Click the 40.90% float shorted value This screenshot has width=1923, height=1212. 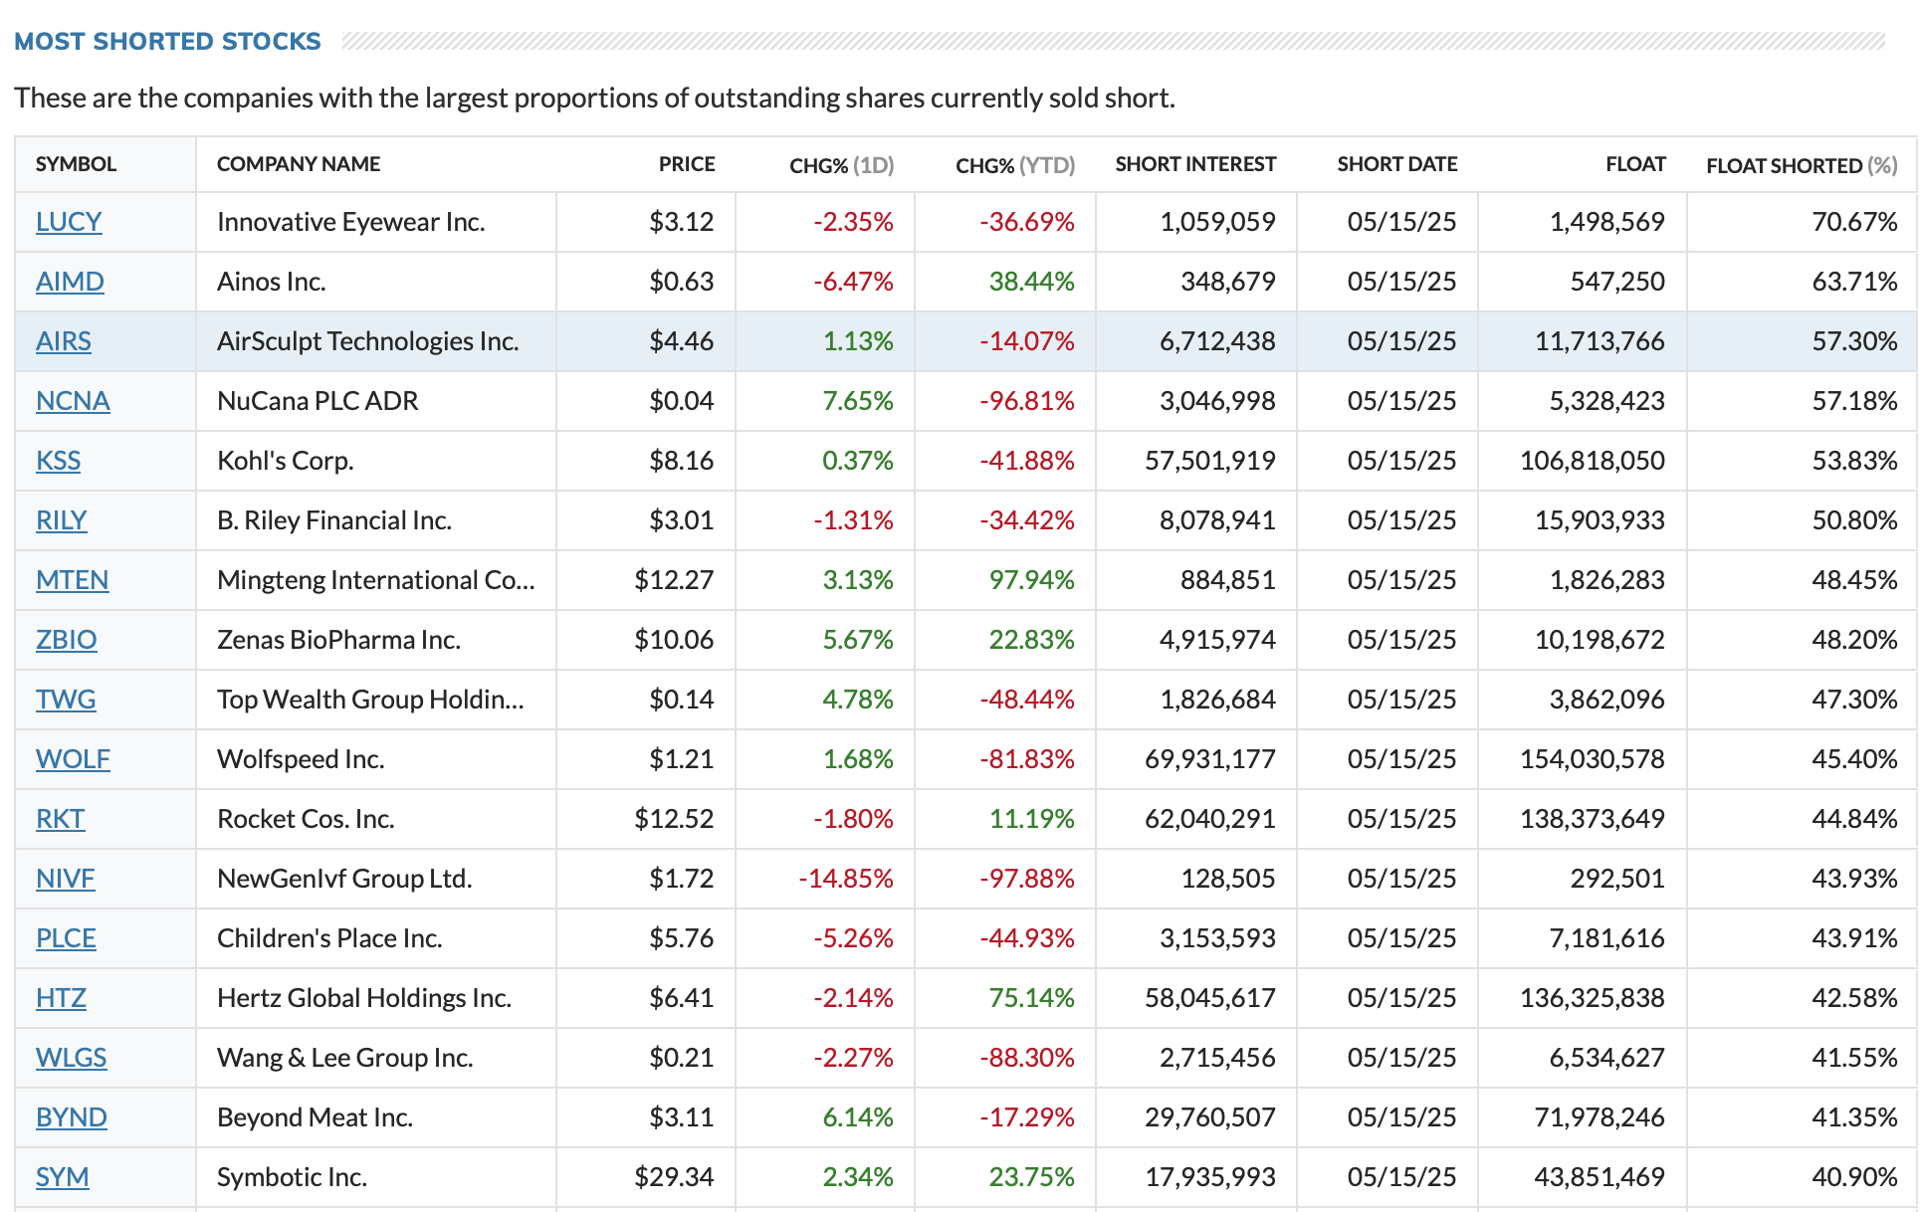pos(1854,1177)
